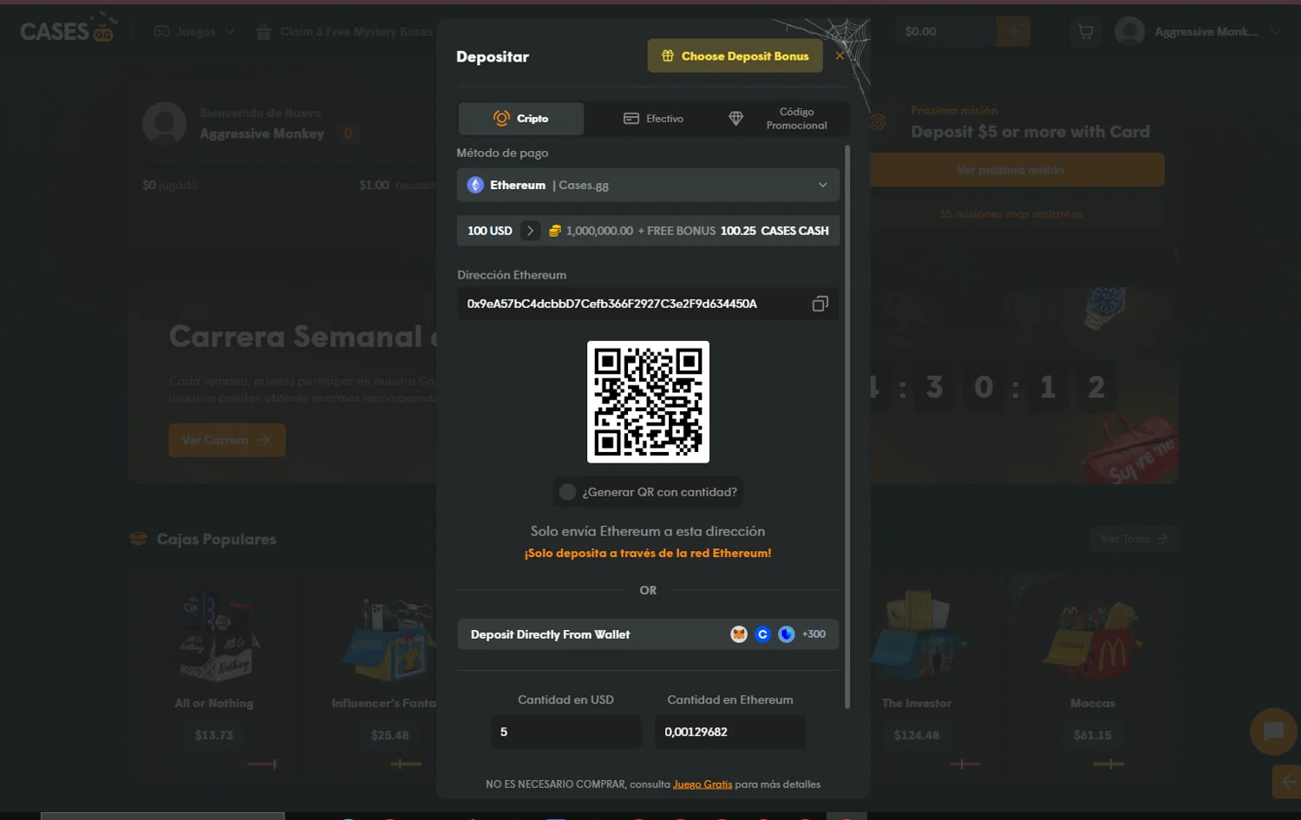This screenshot has height=820, width=1301.
Task: Click the header user avatar
Action: [1129, 31]
